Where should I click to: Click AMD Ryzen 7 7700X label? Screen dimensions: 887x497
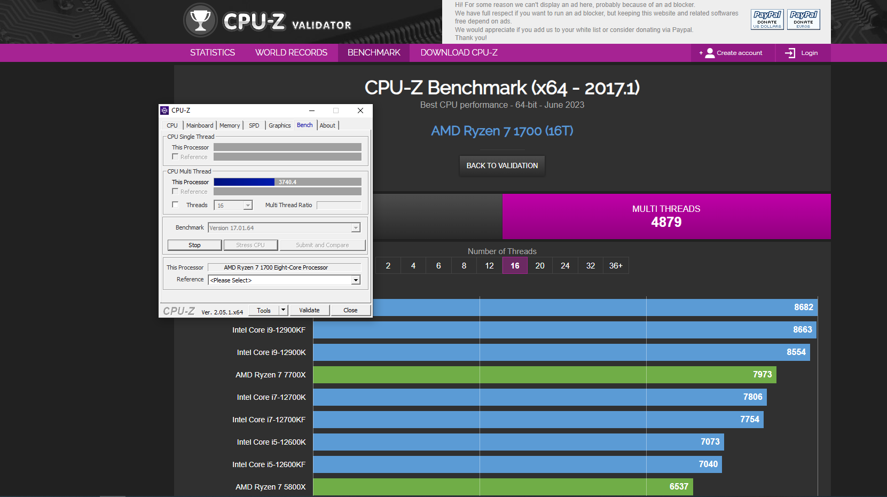271,375
